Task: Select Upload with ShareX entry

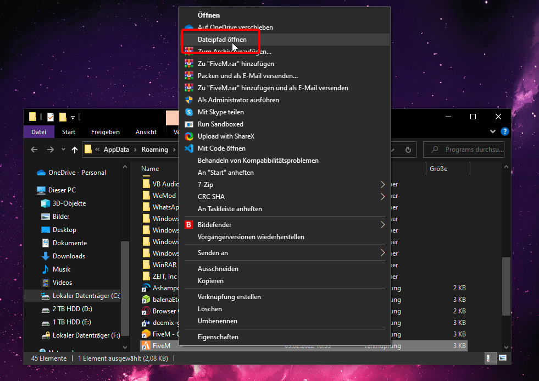Action: click(226, 136)
